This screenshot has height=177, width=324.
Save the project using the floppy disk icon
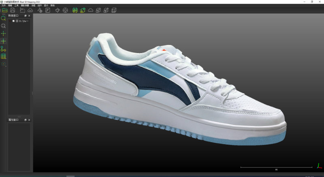coord(13,10)
